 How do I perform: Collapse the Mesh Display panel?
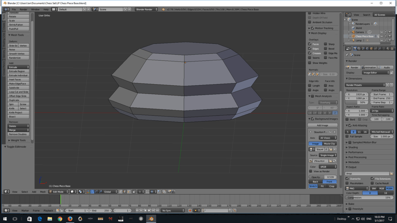[310, 33]
